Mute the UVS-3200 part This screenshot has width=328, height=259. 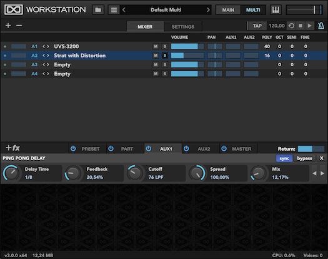[x=156, y=46]
